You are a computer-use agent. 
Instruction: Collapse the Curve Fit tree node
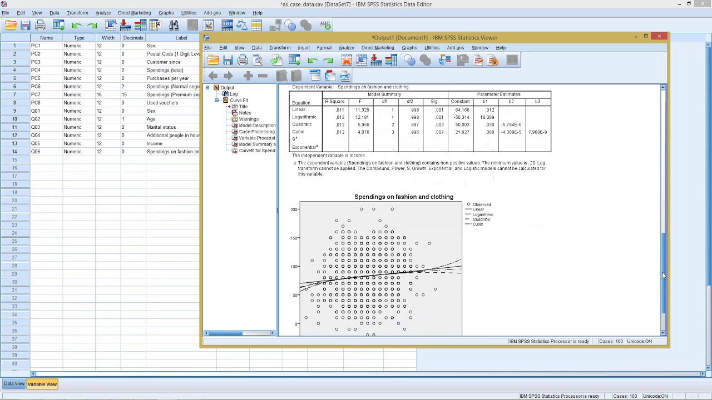(217, 100)
